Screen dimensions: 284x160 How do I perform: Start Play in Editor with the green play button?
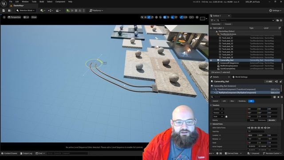(68, 11)
